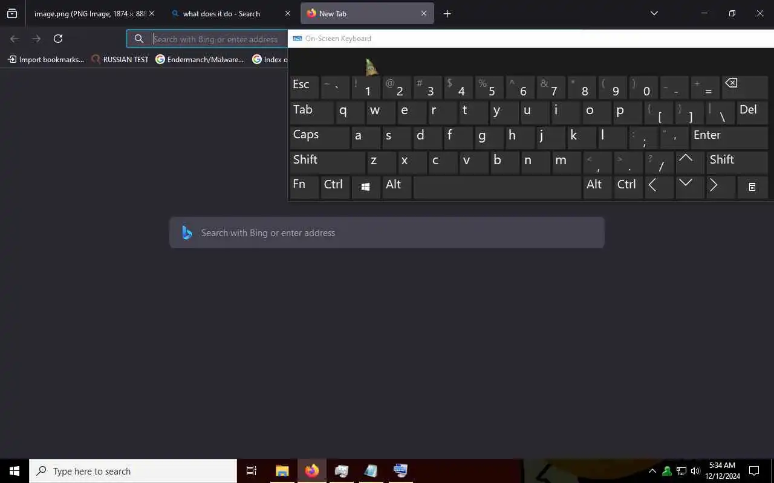Toggle the Fn key
The height and width of the screenshot is (483, 774).
tap(304, 187)
